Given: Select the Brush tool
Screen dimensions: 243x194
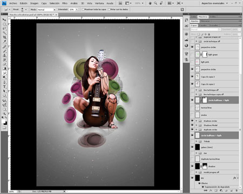Looking at the screenshot, I should click(4, 51).
